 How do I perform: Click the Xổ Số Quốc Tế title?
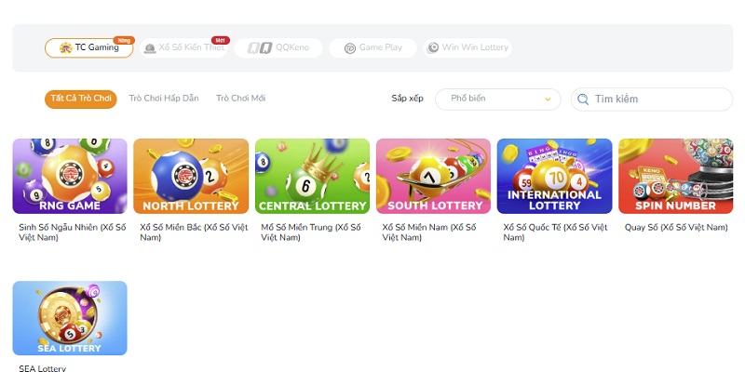point(555,232)
